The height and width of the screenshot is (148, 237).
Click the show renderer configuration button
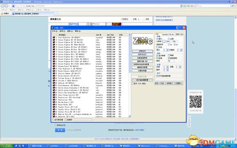142,80
